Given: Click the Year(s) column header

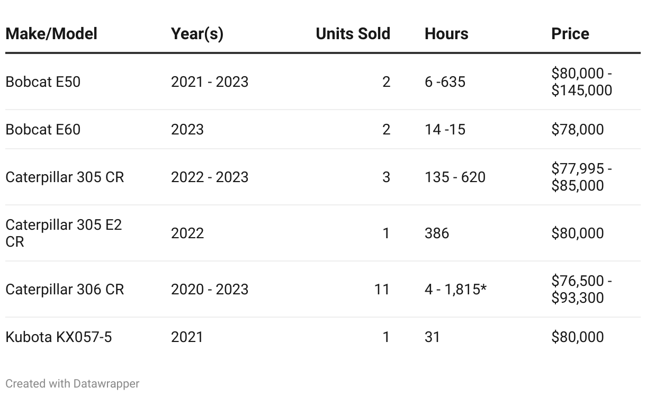Looking at the screenshot, I should click(197, 34).
